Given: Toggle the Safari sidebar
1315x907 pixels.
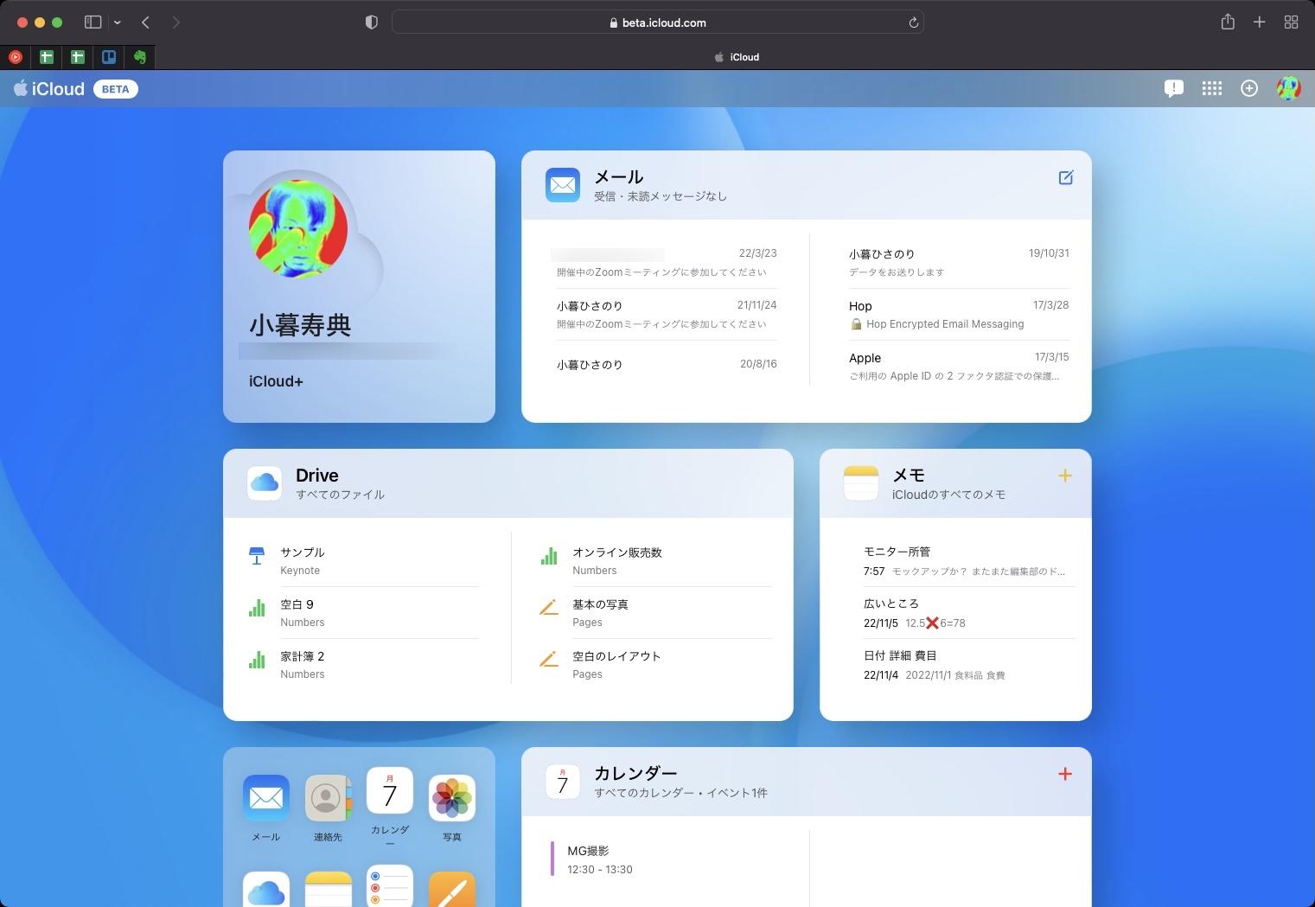Looking at the screenshot, I should tap(93, 22).
